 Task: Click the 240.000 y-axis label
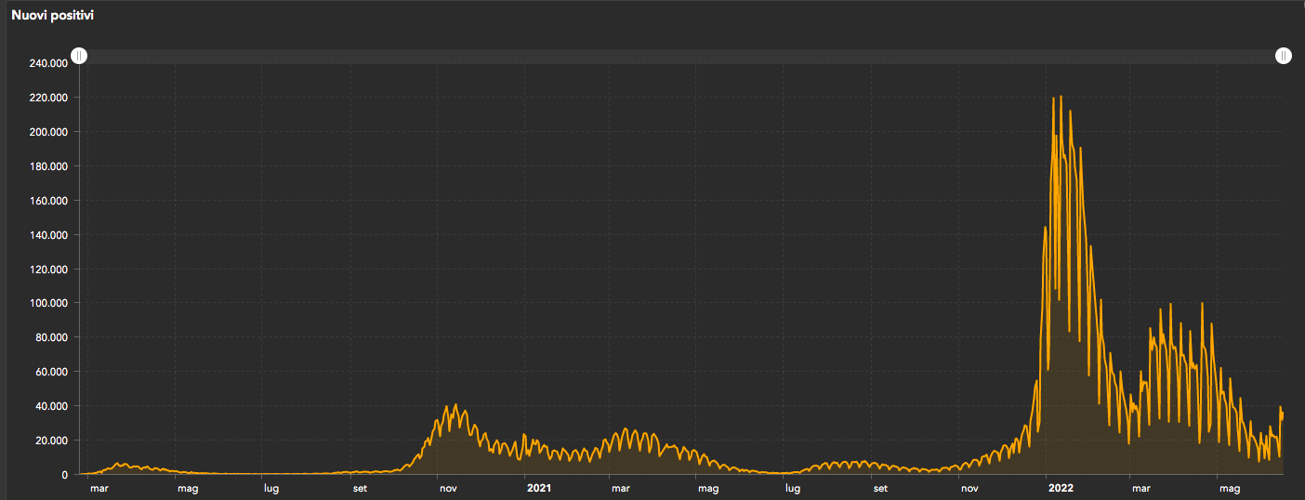[x=48, y=63]
